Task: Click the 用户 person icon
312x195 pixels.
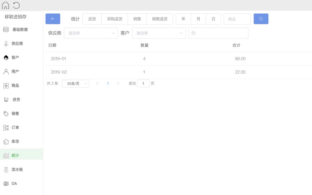Action: pyautogui.click(x=6, y=72)
